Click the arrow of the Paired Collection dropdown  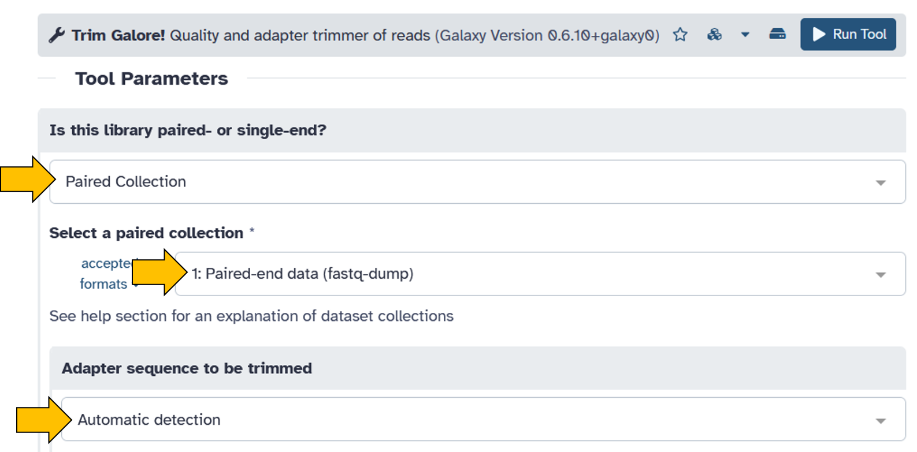881,183
